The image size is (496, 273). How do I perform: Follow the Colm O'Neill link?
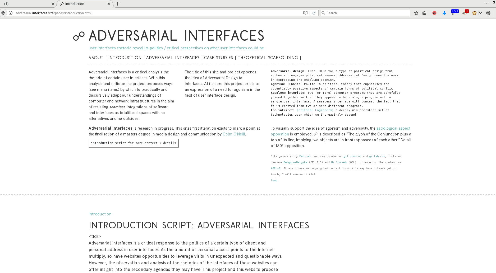click(x=234, y=134)
